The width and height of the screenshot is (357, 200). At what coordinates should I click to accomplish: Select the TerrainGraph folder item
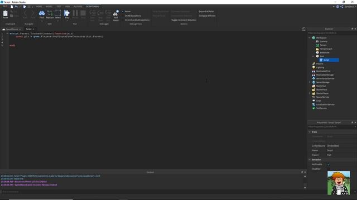[324, 49]
